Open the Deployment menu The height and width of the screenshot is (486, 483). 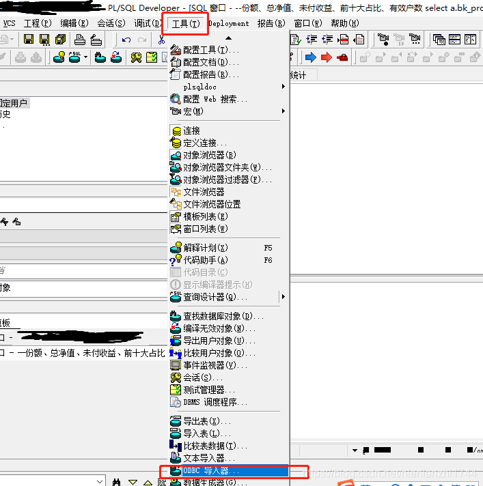[x=229, y=23]
